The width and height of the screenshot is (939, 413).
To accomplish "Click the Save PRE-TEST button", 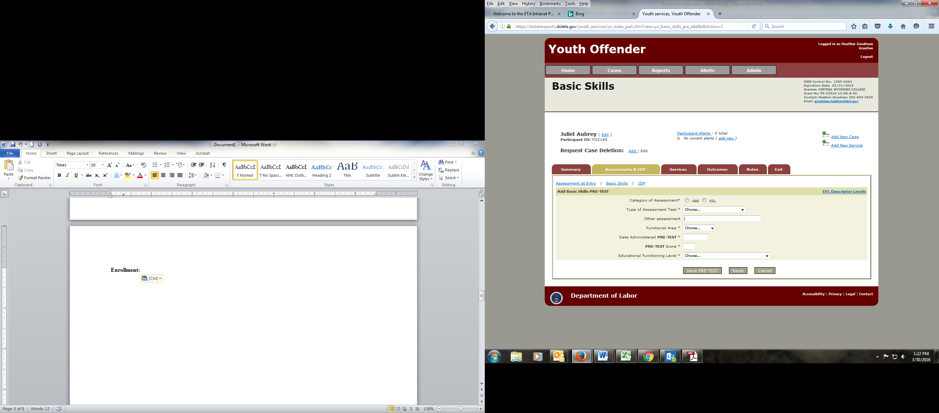I will [x=702, y=270].
